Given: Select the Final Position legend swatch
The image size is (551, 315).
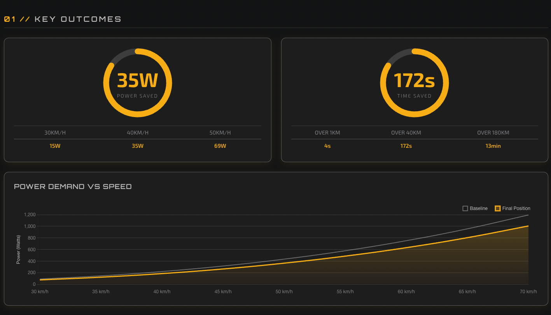Looking at the screenshot, I should tap(497, 208).
